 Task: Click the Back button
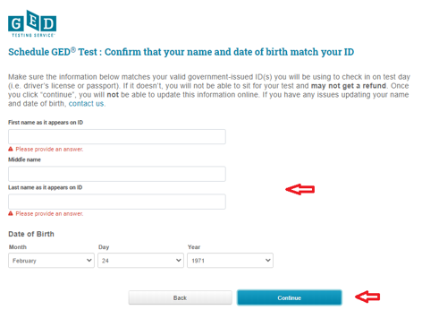click(180, 297)
